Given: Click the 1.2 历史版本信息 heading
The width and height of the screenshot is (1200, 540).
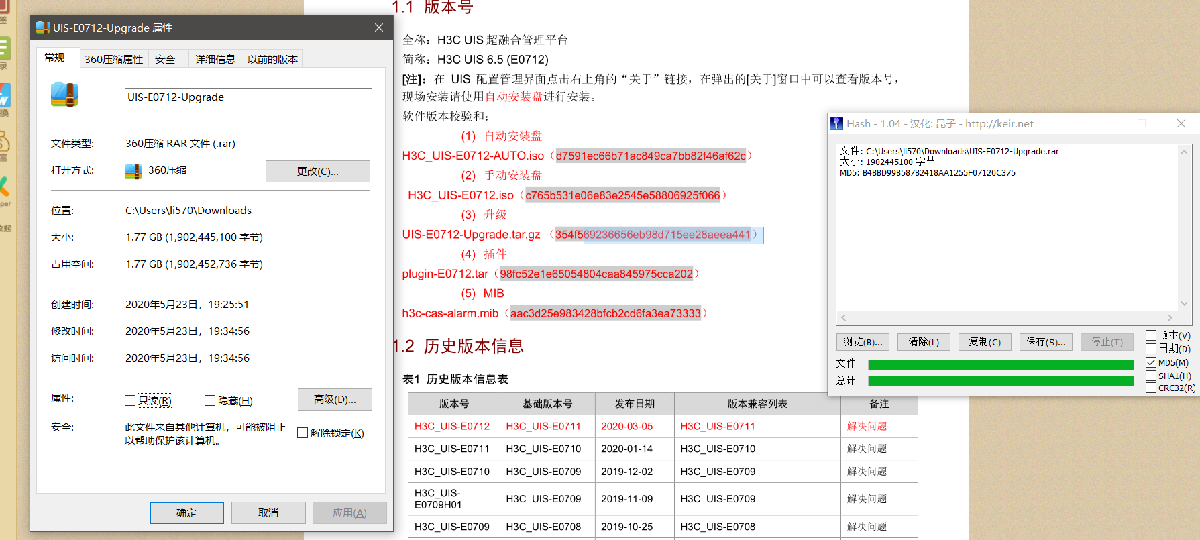Looking at the screenshot, I should tap(458, 346).
